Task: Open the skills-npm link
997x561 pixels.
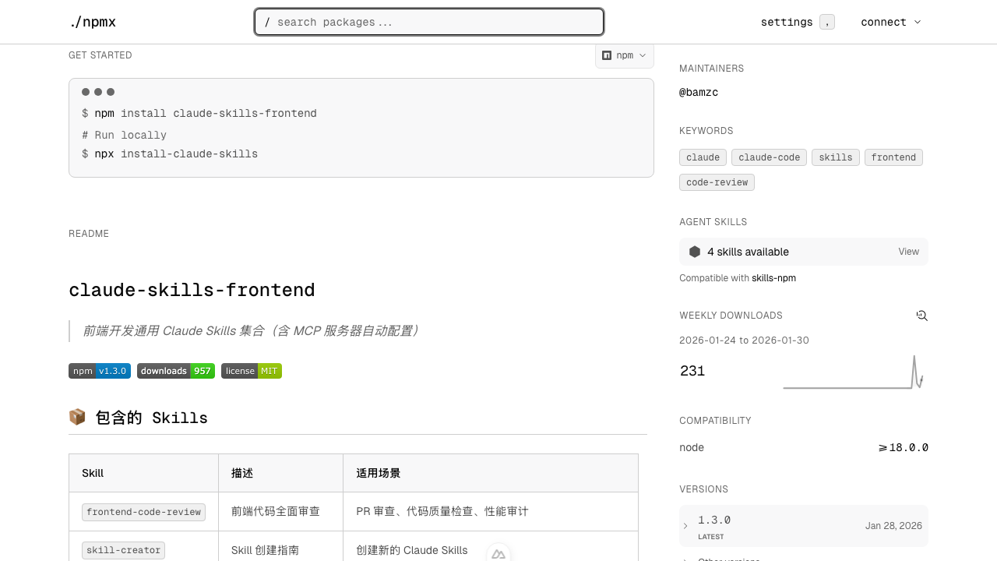Action: [x=773, y=278]
